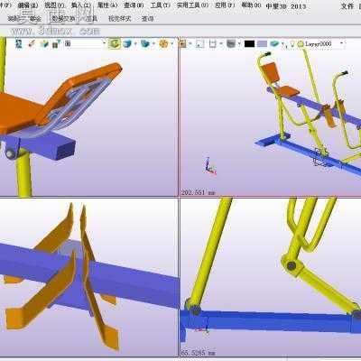
Task: Switch to the 数据交换 ribbon tab
Action: (63, 19)
